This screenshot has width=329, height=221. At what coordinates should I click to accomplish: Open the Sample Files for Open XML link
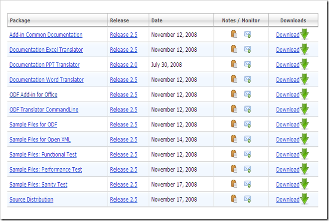(x=40, y=140)
